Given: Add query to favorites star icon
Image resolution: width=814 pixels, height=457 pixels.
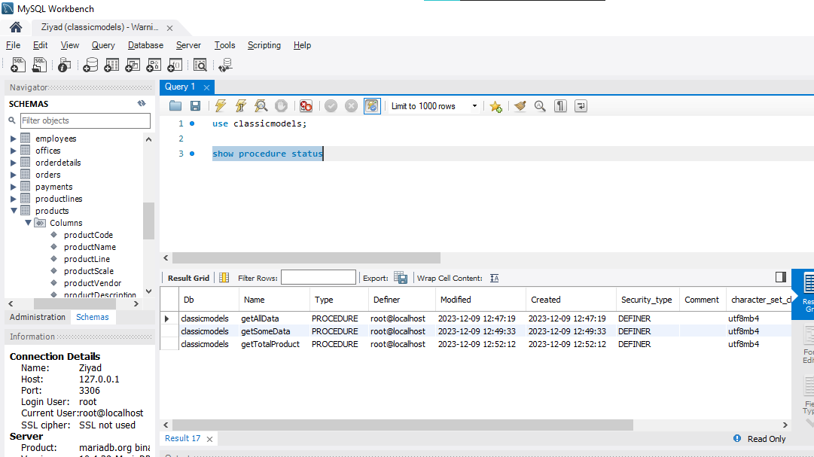Looking at the screenshot, I should pyautogui.click(x=495, y=106).
